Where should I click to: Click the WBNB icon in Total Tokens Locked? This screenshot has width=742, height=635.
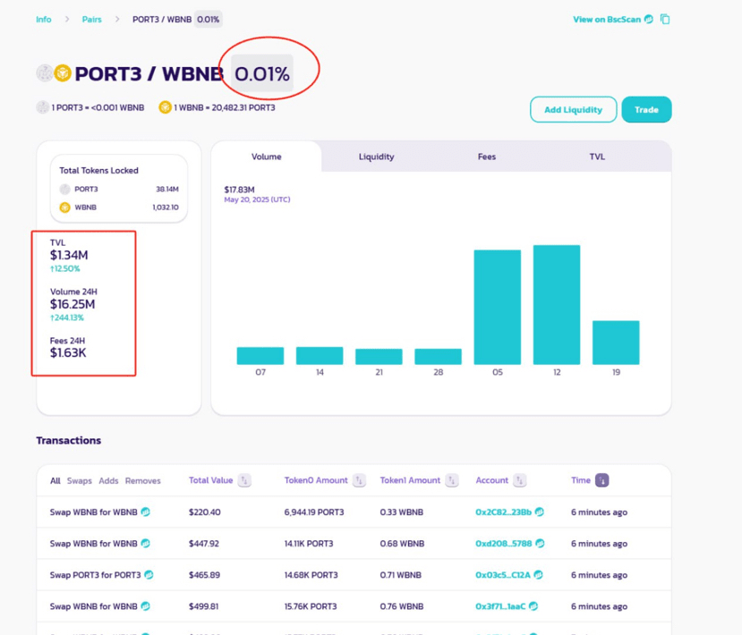64,207
